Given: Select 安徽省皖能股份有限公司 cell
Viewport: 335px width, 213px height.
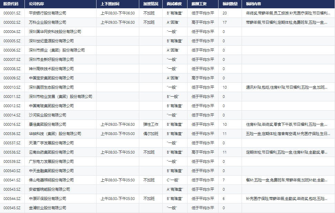Looking at the screenshot, I should pos(50,189).
